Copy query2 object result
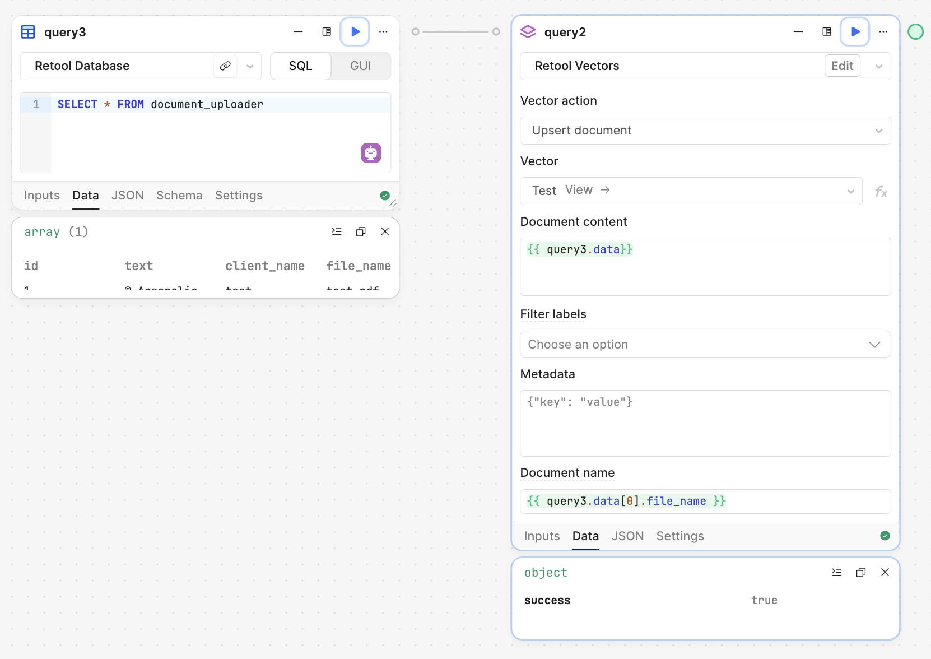Viewport: 931px width, 659px height. pyautogui.click(x=861, y=572)
